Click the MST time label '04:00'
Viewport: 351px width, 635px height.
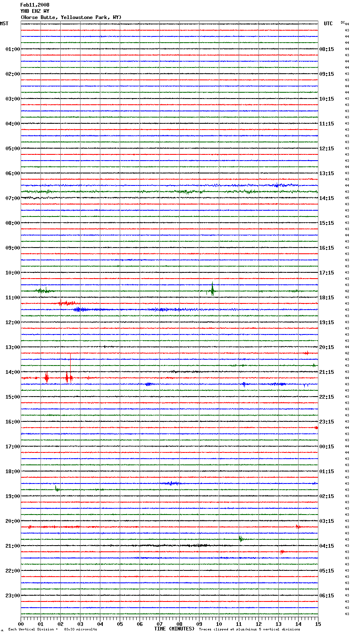pos(13,124)
